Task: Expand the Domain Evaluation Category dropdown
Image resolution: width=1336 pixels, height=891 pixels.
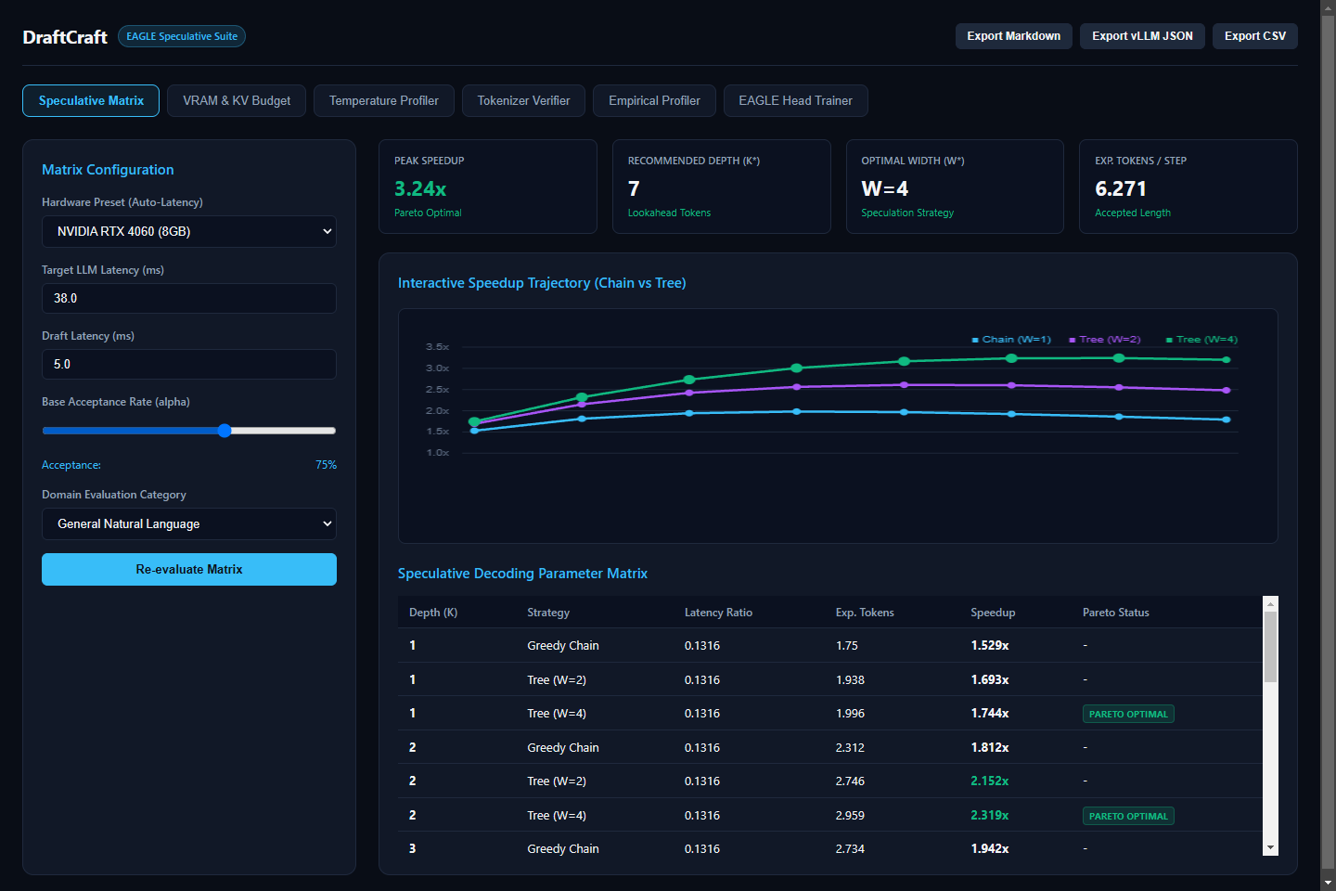Action: point(189,523)
